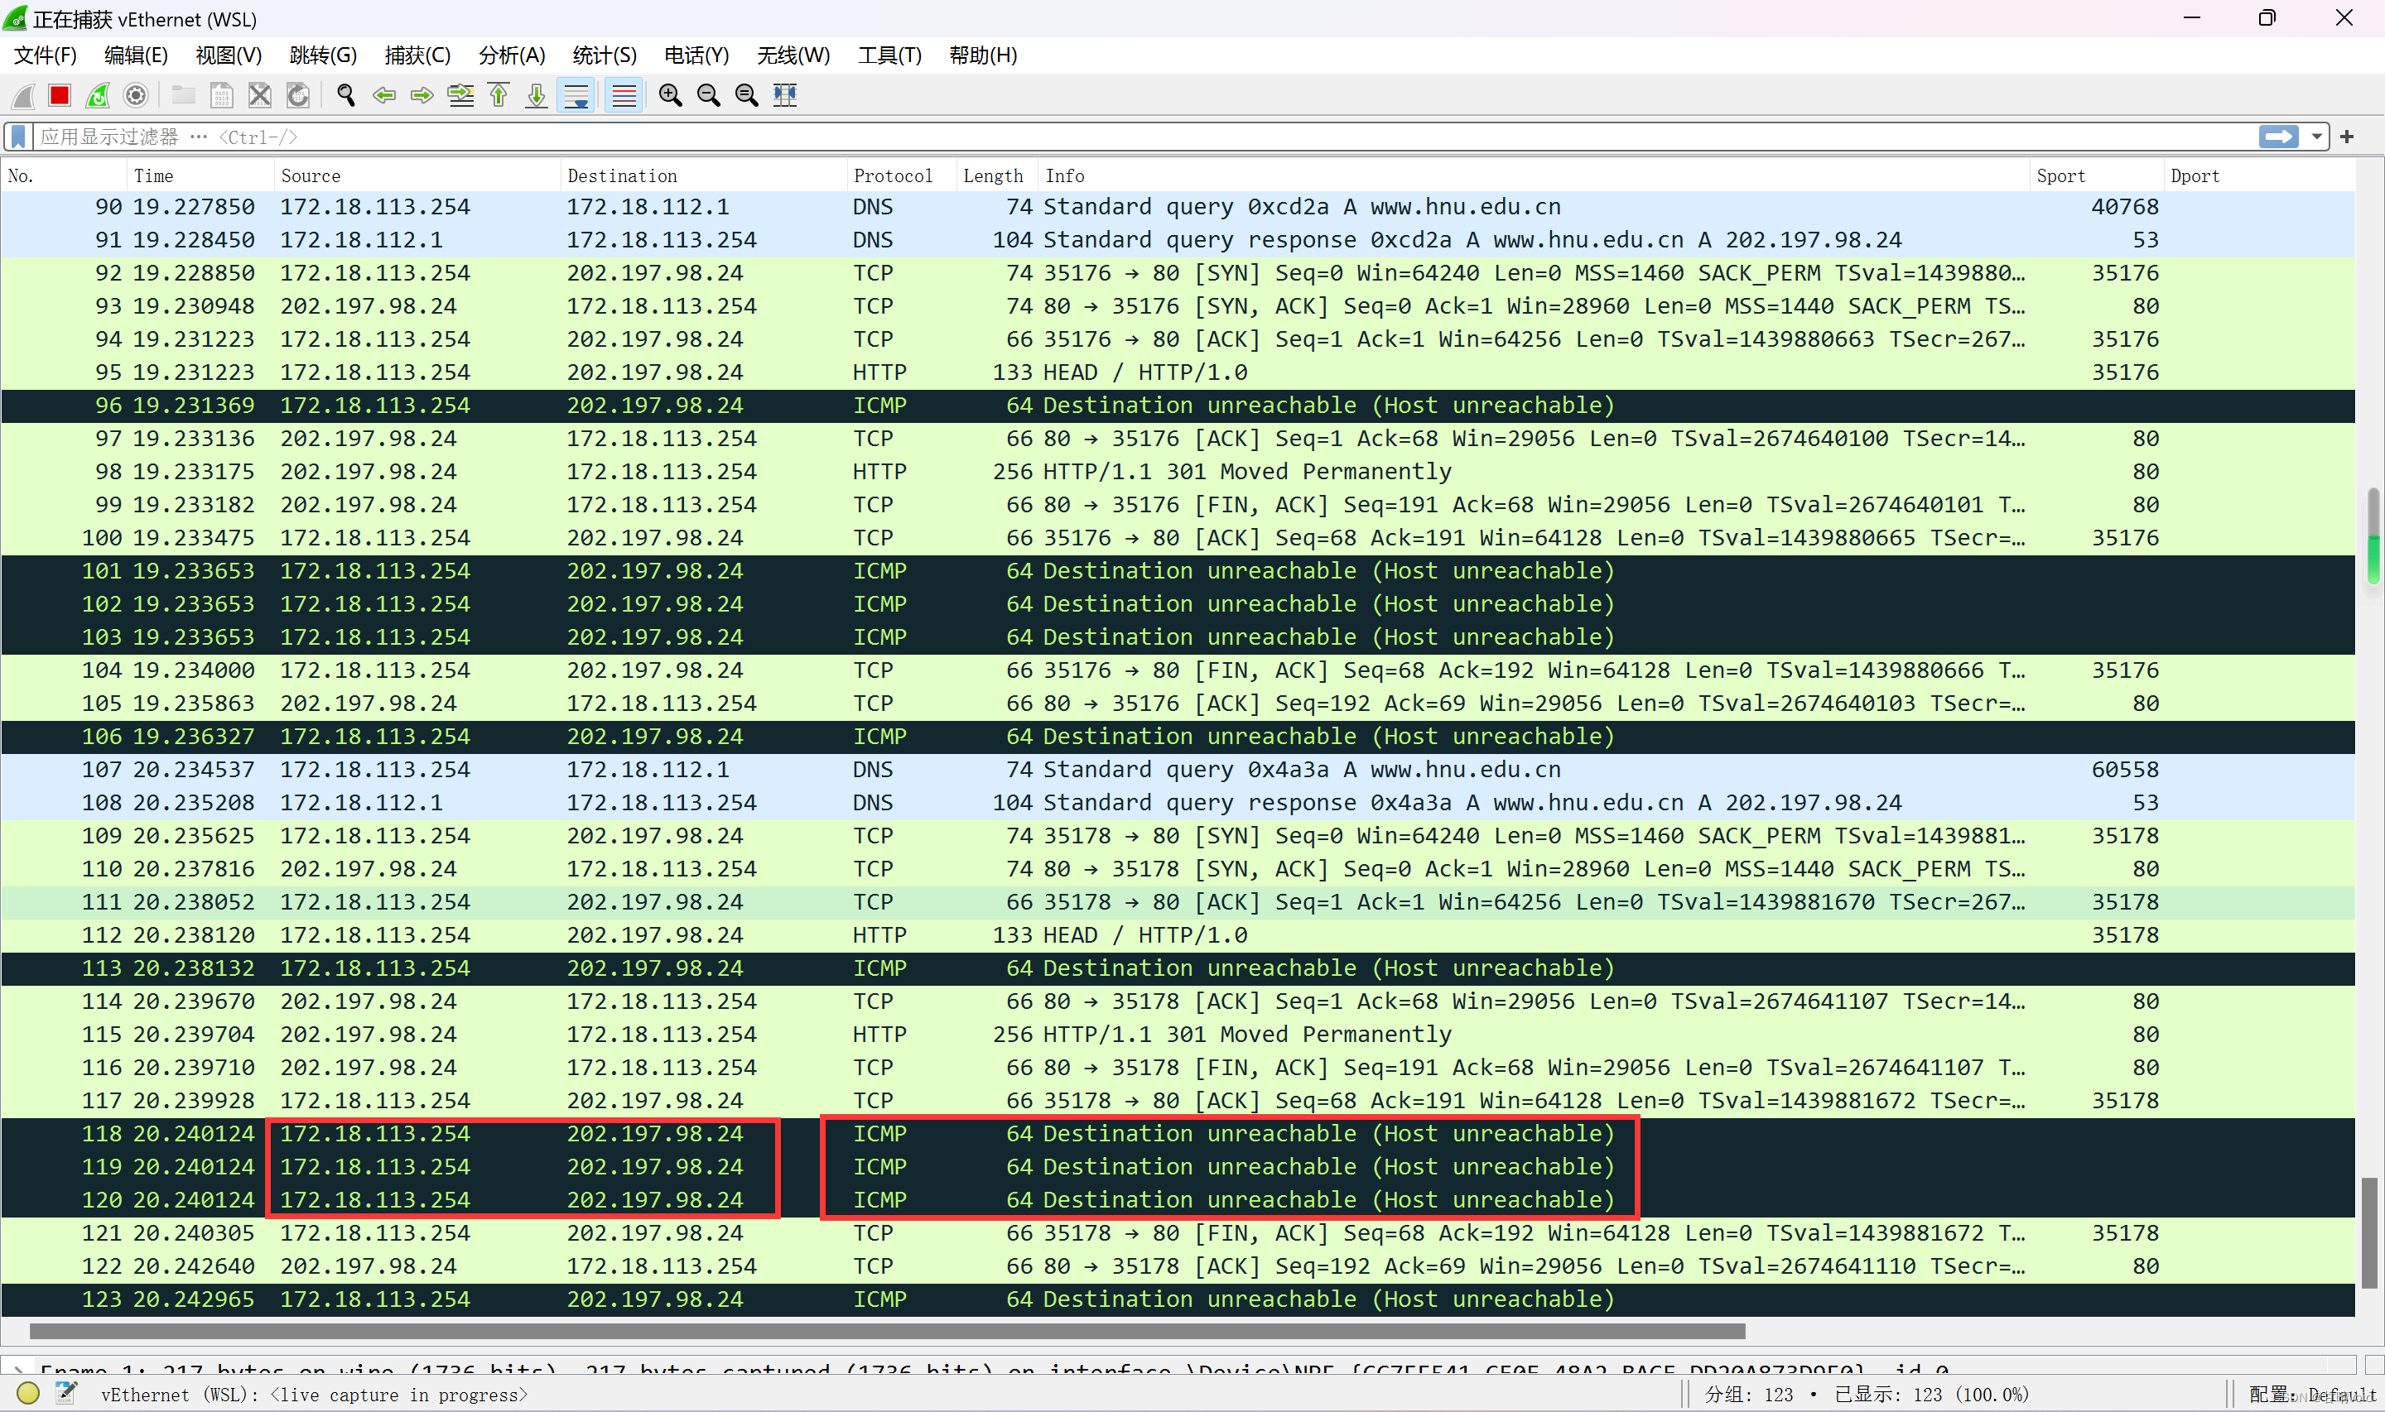2385x1412 pixels.
Task: Open the 统计(S) menu
Action: coord(605,55)
